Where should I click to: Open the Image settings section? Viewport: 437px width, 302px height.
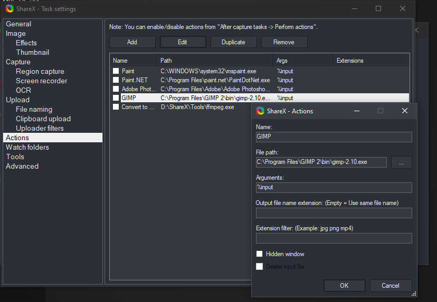click(16, 33)
